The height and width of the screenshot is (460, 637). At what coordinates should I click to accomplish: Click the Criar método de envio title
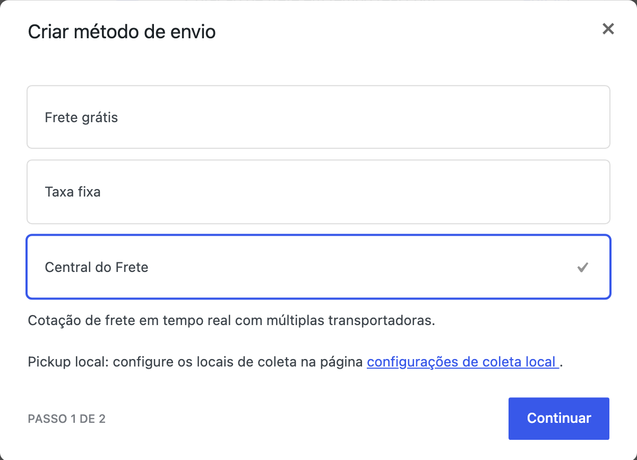click(122, 32)
